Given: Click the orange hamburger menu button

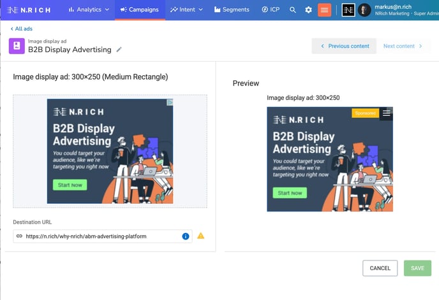Looking at the screenshot, I should tap(325, 10).
